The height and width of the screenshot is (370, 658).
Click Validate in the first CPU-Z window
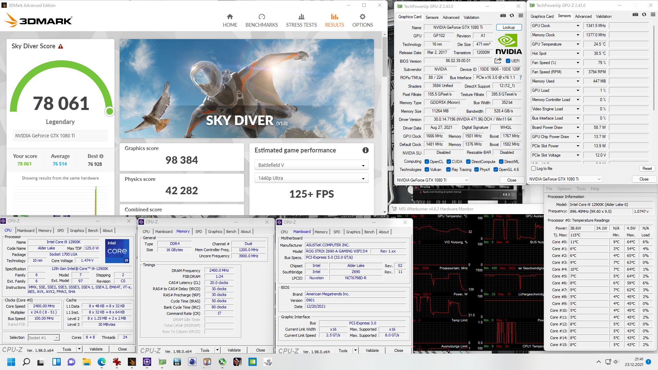pyautogui.click(x=96, y=349)
